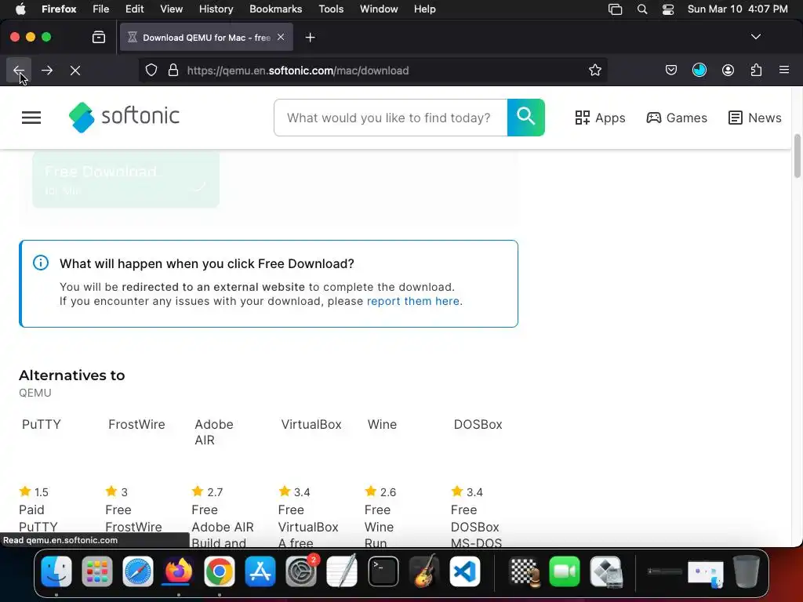This screenshot has width=803, height=602.
Task: Click the Stage Manager menu bar icon
Action: (x=615, y=9)
